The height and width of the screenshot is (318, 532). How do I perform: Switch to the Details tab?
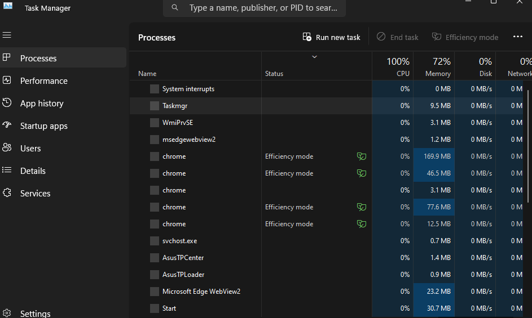click(x=33, y=171)
